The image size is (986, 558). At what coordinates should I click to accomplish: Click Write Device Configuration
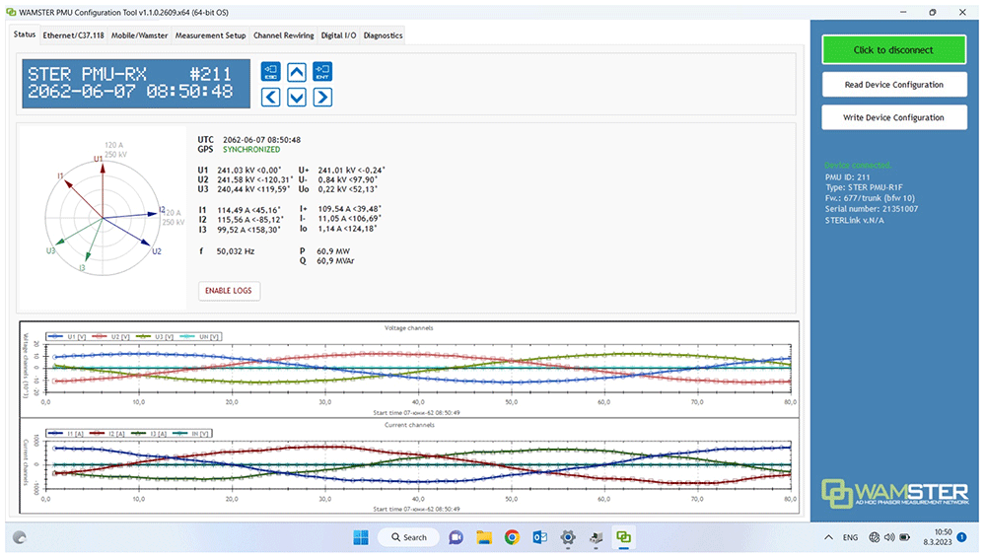[x=893, y=117]
